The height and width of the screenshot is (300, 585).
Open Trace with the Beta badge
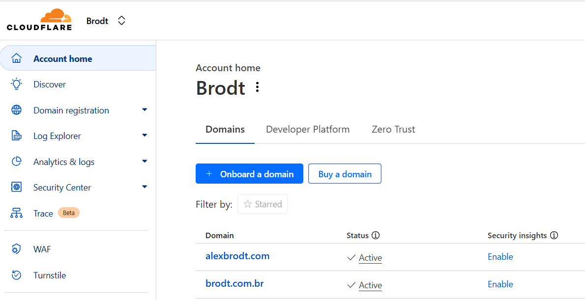(x=43, y=213)
